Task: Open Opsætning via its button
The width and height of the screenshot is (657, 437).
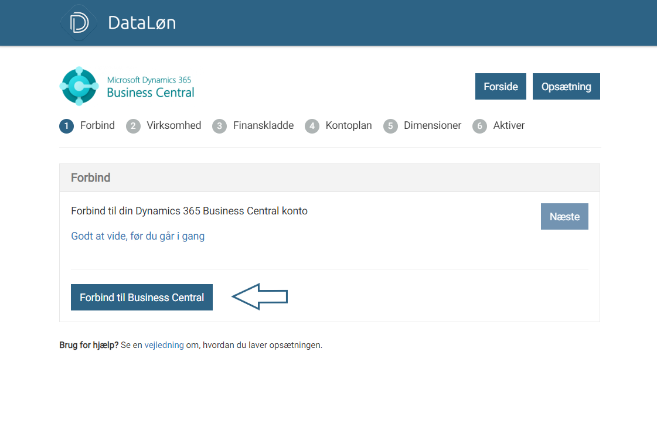Action: click(x=567, y=86)
